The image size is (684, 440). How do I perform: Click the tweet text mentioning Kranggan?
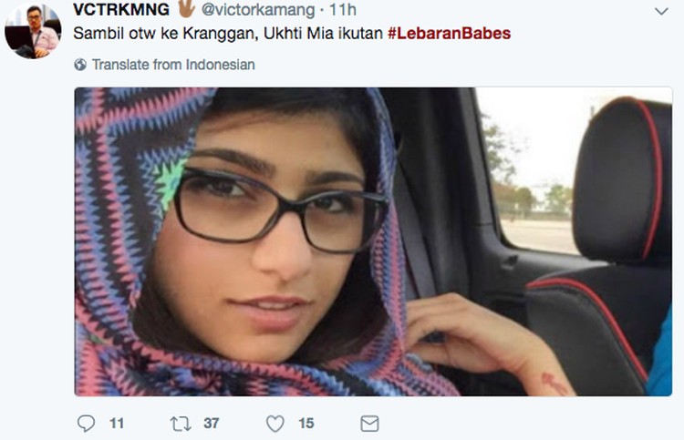228,34
